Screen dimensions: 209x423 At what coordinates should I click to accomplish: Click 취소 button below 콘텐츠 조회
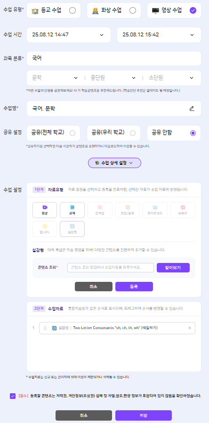coord(94,287)
